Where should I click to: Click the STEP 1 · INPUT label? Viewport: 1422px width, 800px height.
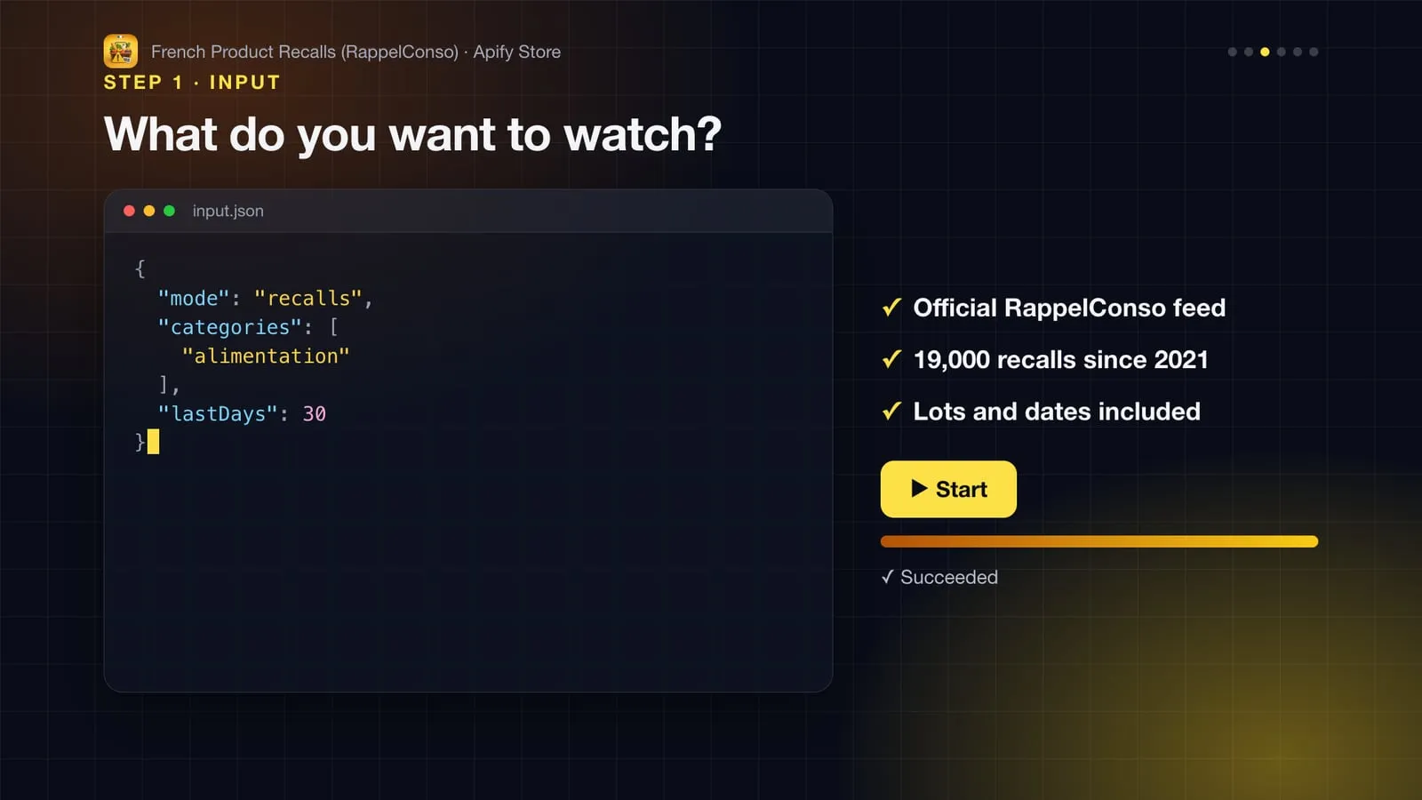[192, 83]
